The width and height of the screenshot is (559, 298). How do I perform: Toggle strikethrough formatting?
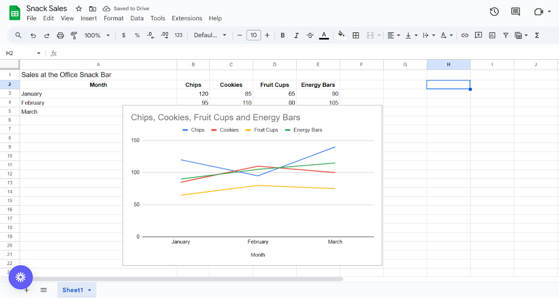point(310,35)
